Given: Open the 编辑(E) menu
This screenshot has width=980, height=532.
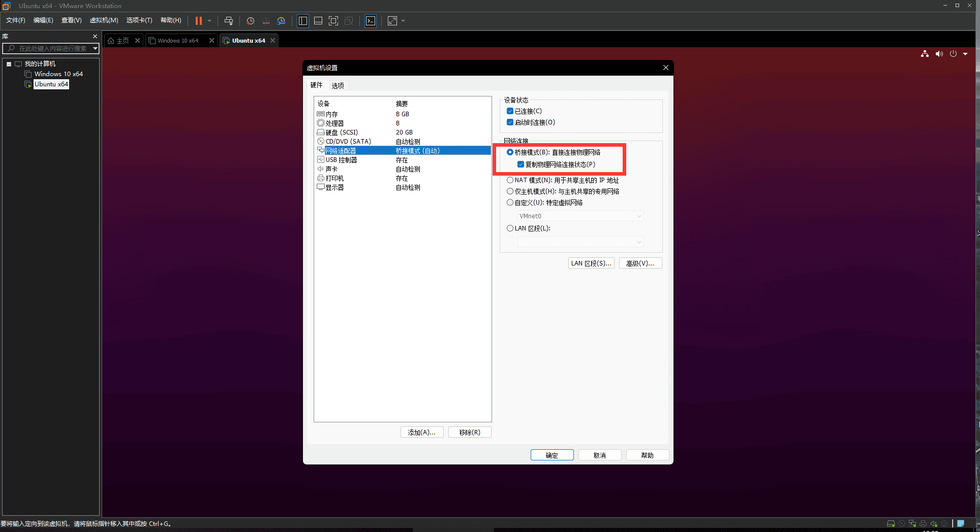Looking at the screenshot, I should (x=43, y=20).
